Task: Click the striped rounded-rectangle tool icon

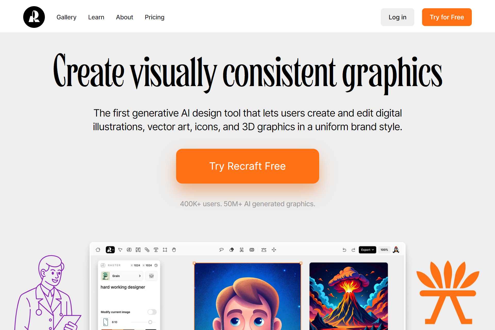Action: [x=252, y=250]
